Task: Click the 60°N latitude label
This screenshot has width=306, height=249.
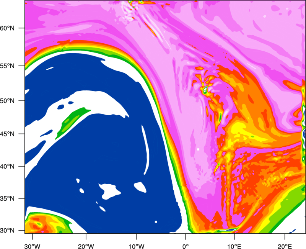Action: pyautogui.click(x=7, y=28)
